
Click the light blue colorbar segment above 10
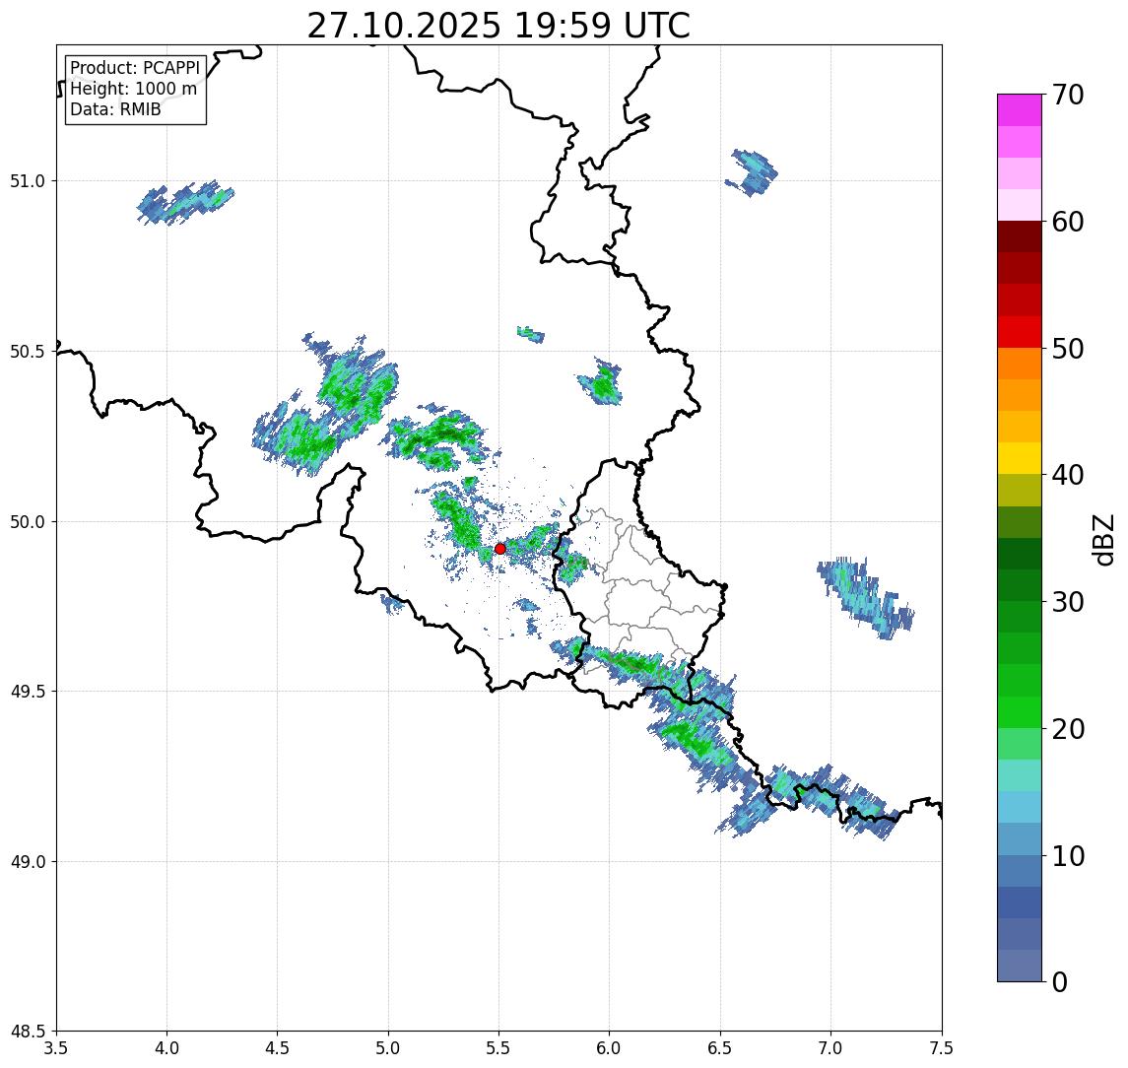pyautogui.click(x=1020, y=838)
